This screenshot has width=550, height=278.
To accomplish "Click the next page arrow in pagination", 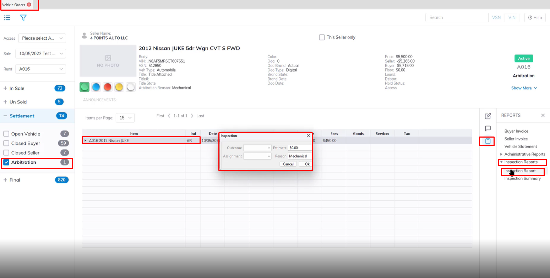I will pyautogui.click(x=192, y=116).
